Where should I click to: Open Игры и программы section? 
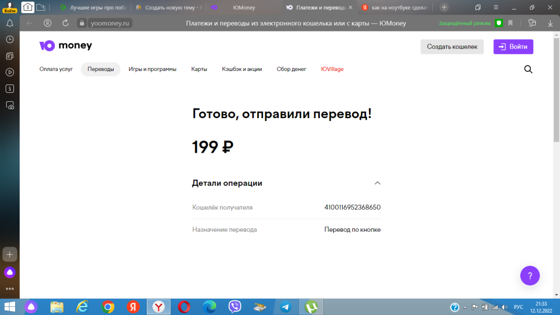click(152, 69)
